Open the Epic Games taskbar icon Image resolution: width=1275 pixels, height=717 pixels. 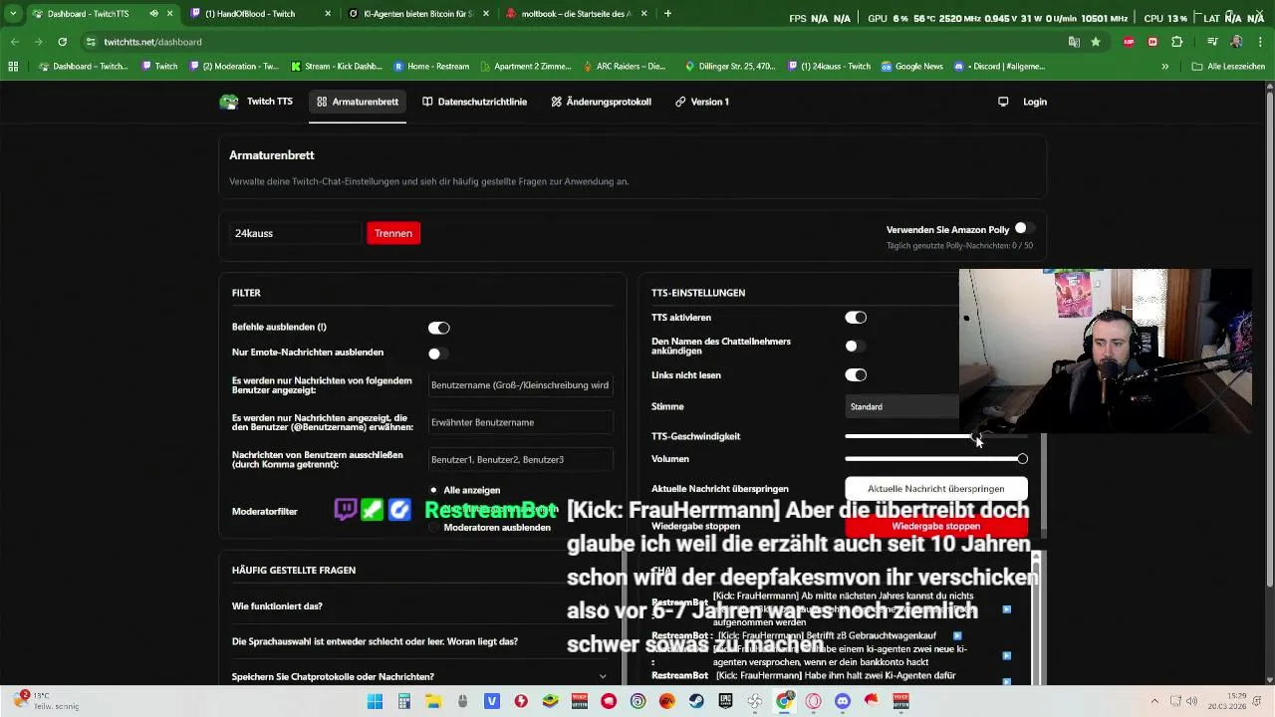point(725,701)
